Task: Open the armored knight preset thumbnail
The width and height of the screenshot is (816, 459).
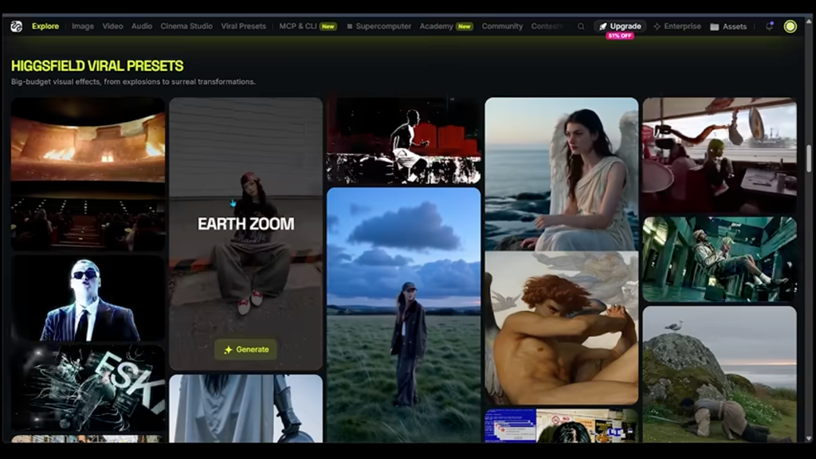Action: tap(245, 409)
